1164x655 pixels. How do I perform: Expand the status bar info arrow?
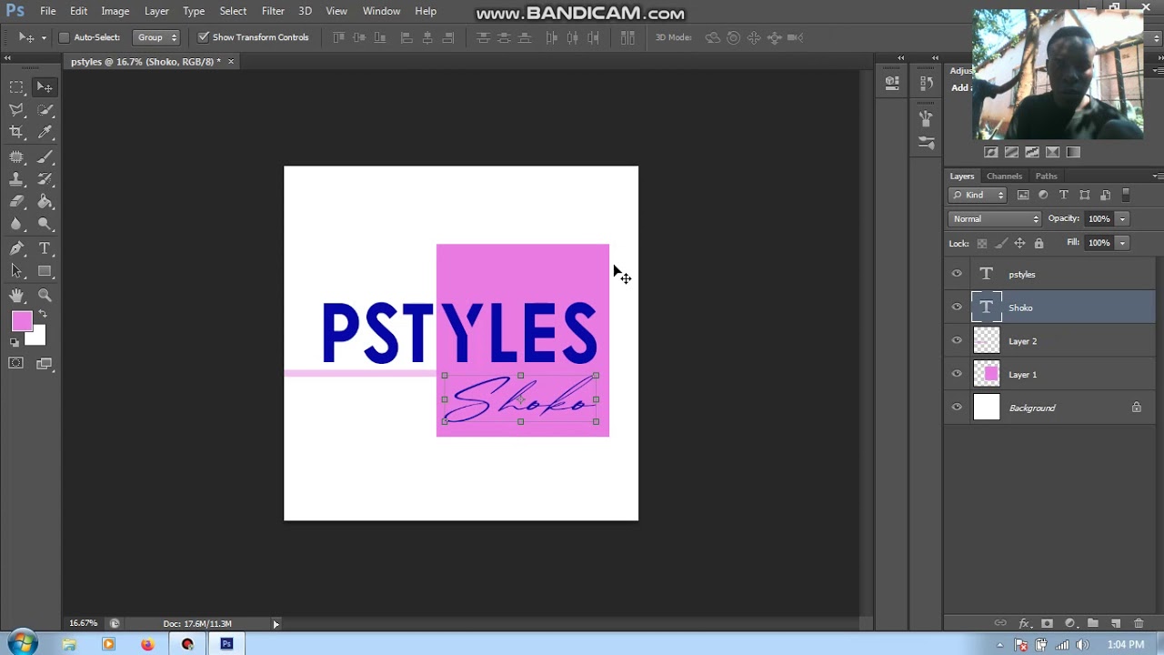(x=276, y=624)
